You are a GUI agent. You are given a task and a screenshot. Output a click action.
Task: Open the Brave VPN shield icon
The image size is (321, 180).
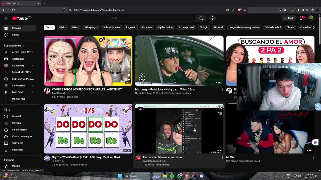[312, 10]
